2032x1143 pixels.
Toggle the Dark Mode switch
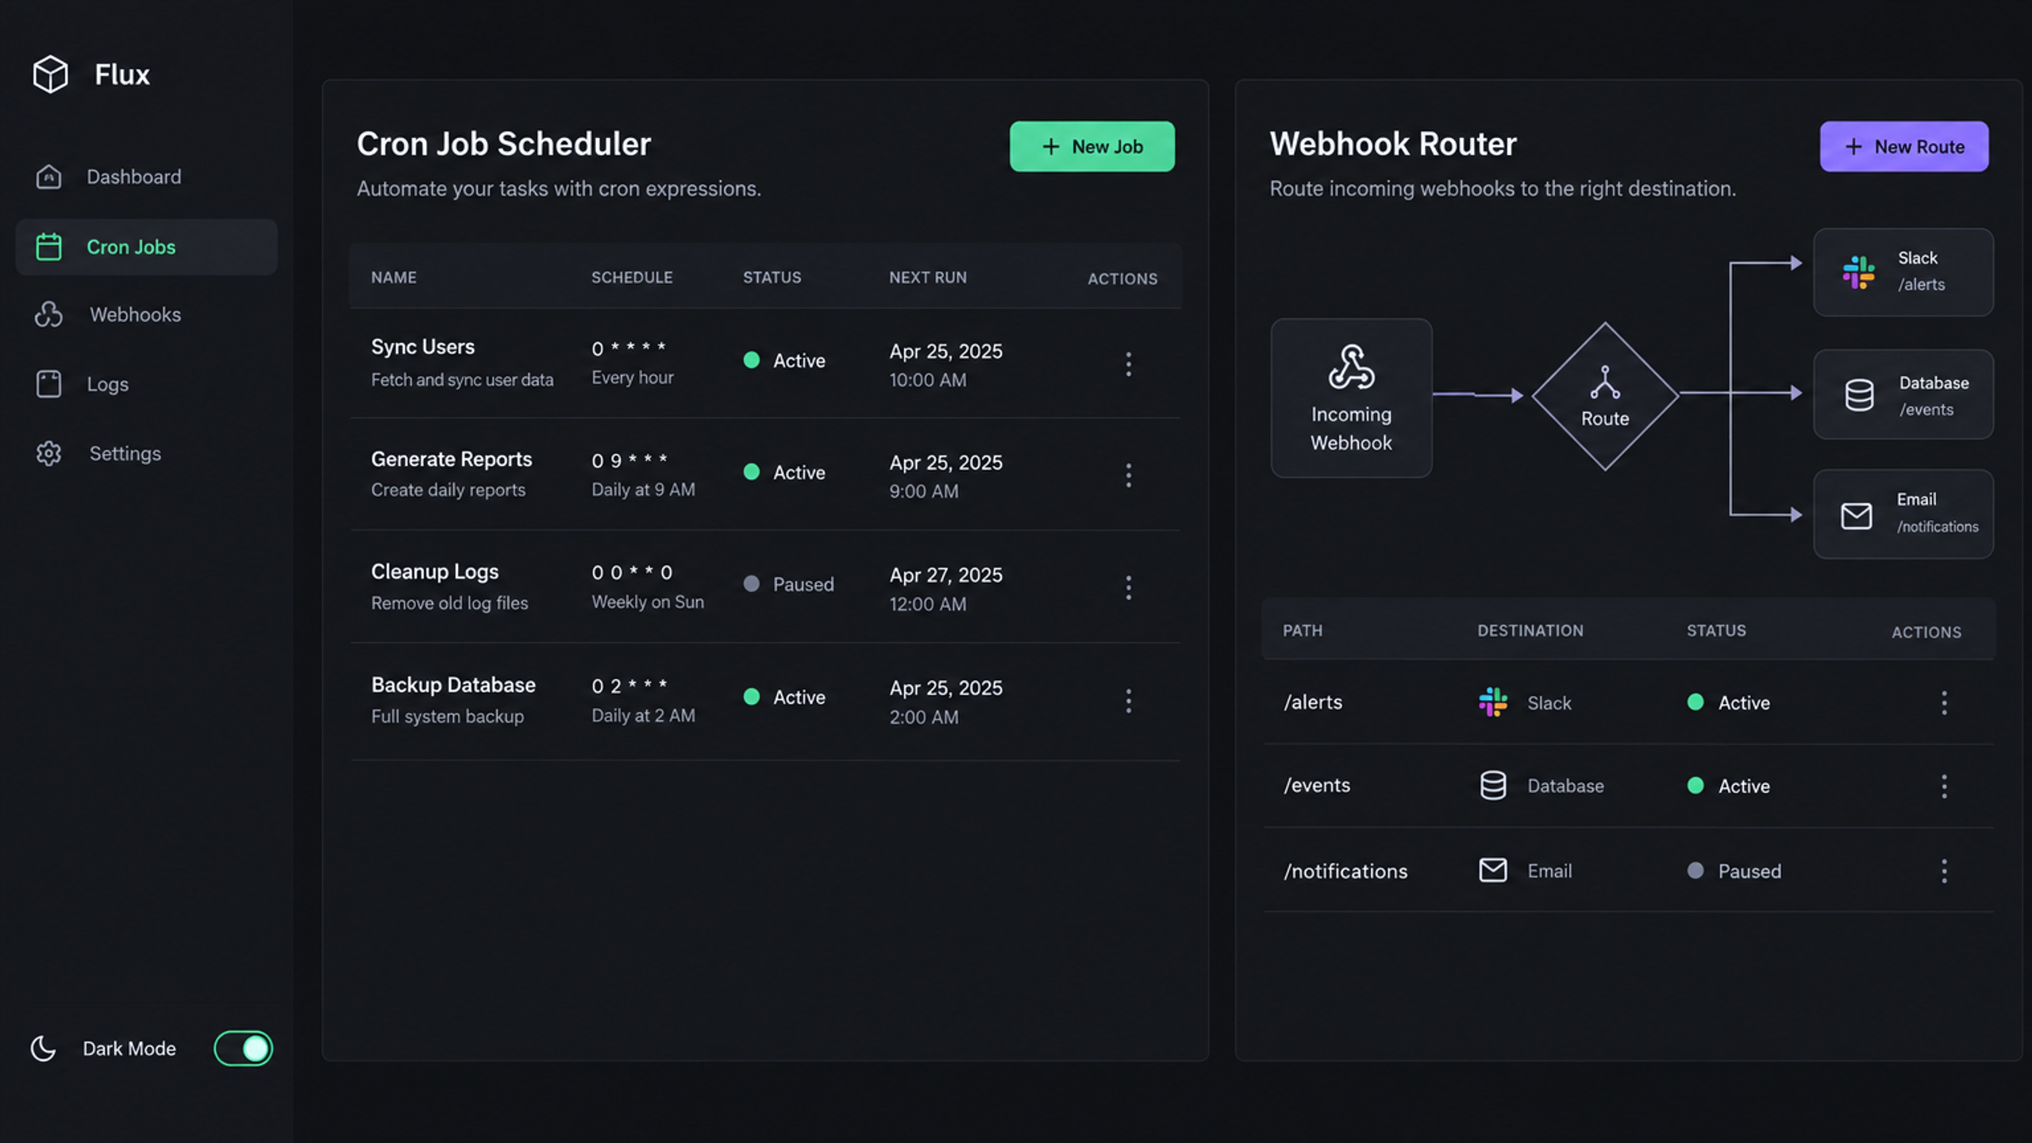[243, 1049]
